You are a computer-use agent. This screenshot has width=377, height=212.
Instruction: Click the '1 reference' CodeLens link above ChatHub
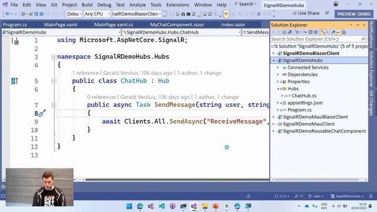85,73
